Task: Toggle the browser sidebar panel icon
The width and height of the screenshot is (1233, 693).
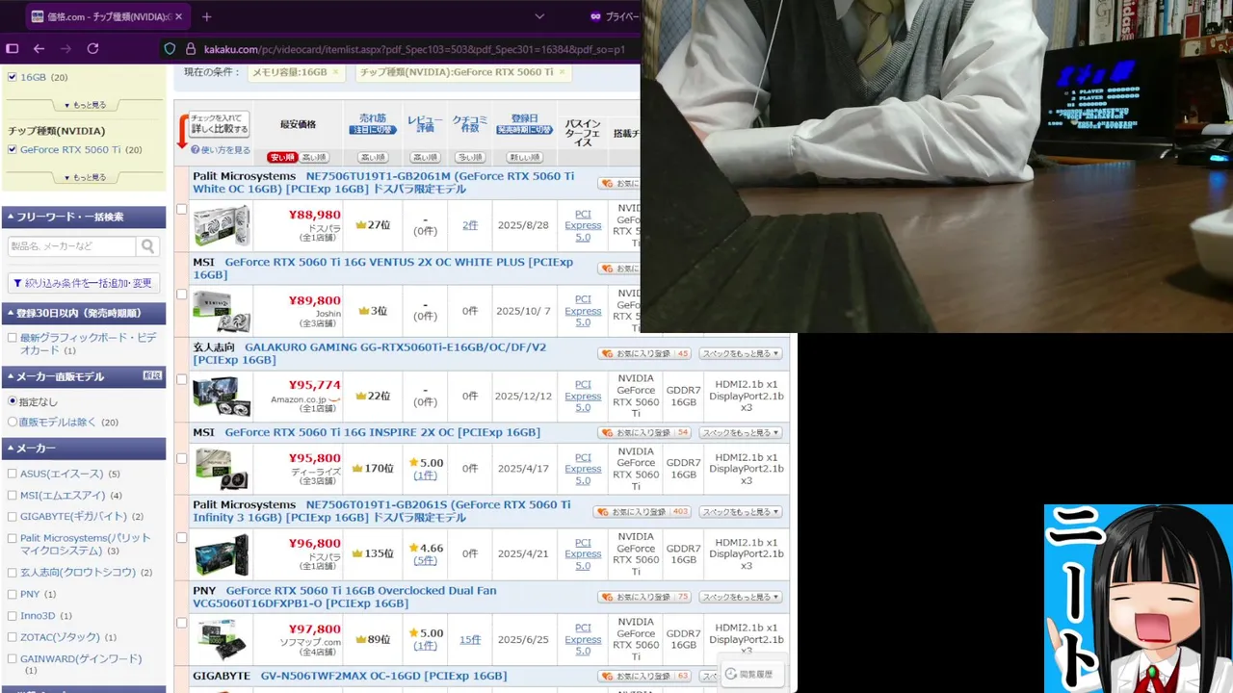Action: click(13, 48)
